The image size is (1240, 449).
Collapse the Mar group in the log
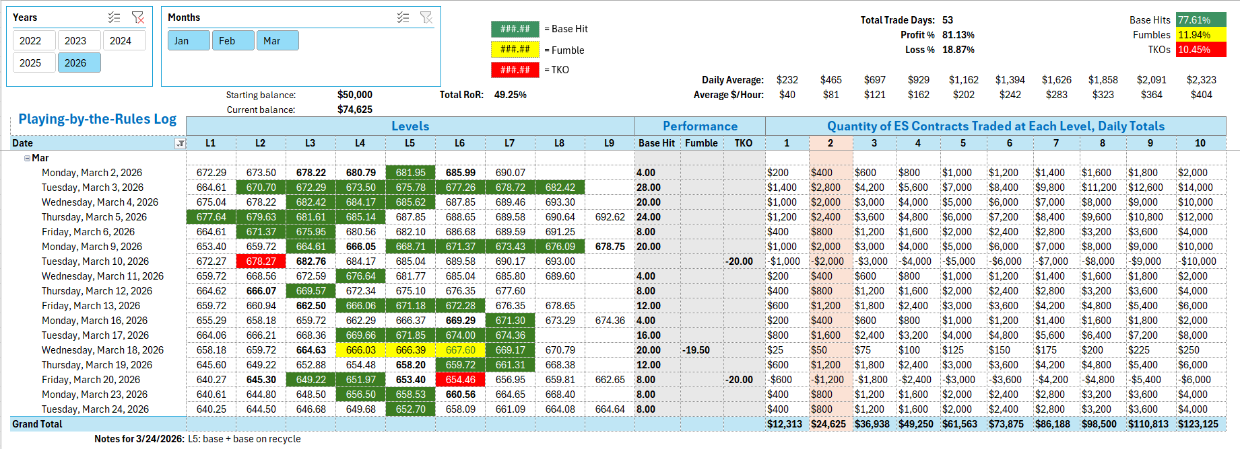pyautogui.click(x=27, y=159)
